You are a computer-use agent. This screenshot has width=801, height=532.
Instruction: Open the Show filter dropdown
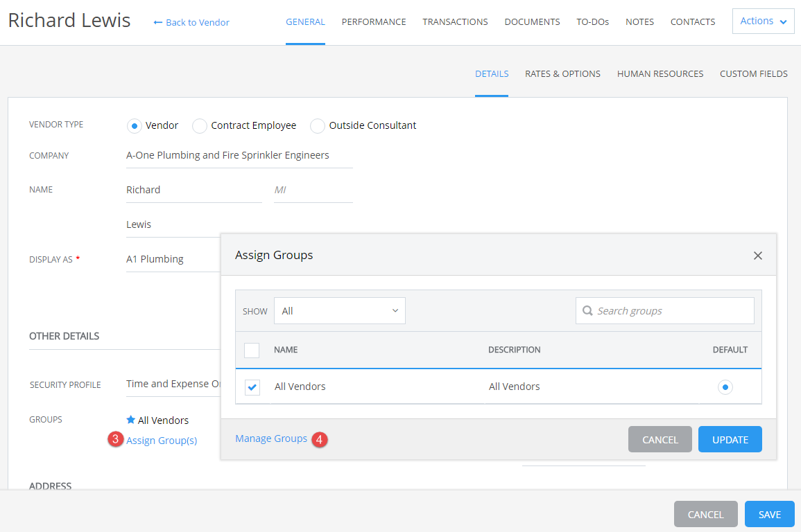pos(340,311)
